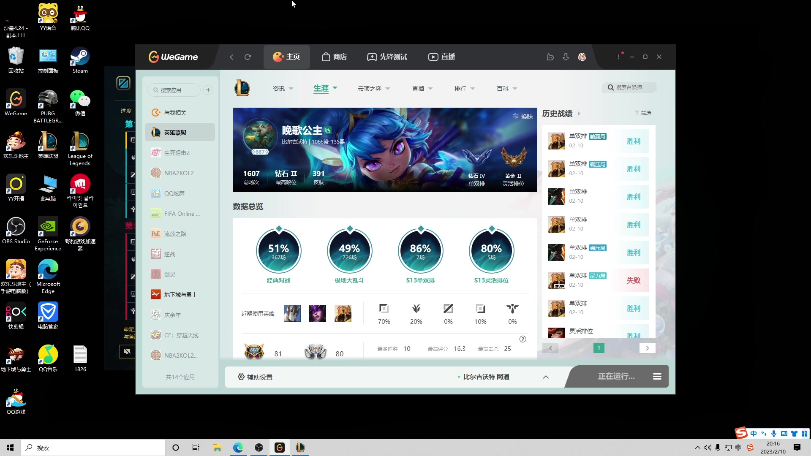Click the mid lane 0% position icon
The height and width of the screenshot is (456, 811).
(x=448, y=309)
